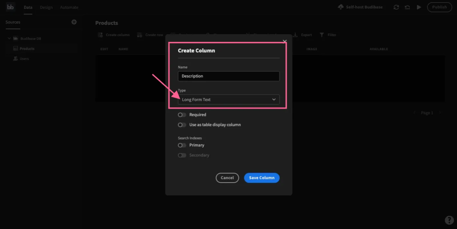Image resolution: width=457 pixels, height=229 pixels.
Task: Click the NAME column header
Action: point(123,49)
